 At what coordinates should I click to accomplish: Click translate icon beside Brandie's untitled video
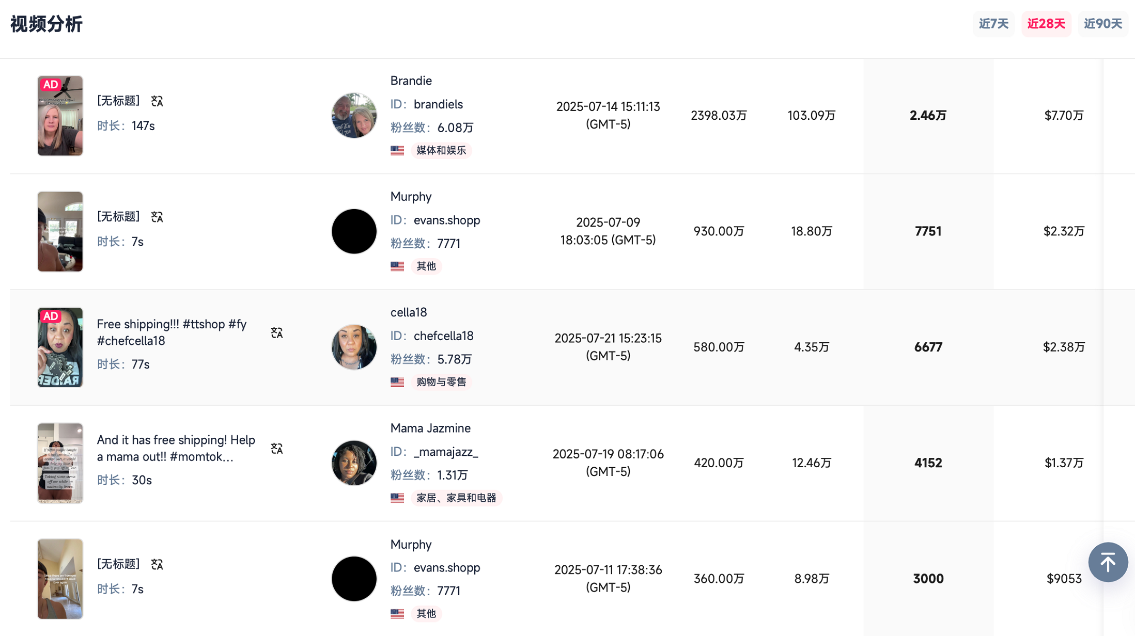coord(157,101)
